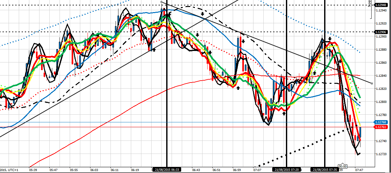The height and width of the screenshot is (173, 391).
Task: Select the 21/08/2015 06:33 date tag
Action: point(167,170)
